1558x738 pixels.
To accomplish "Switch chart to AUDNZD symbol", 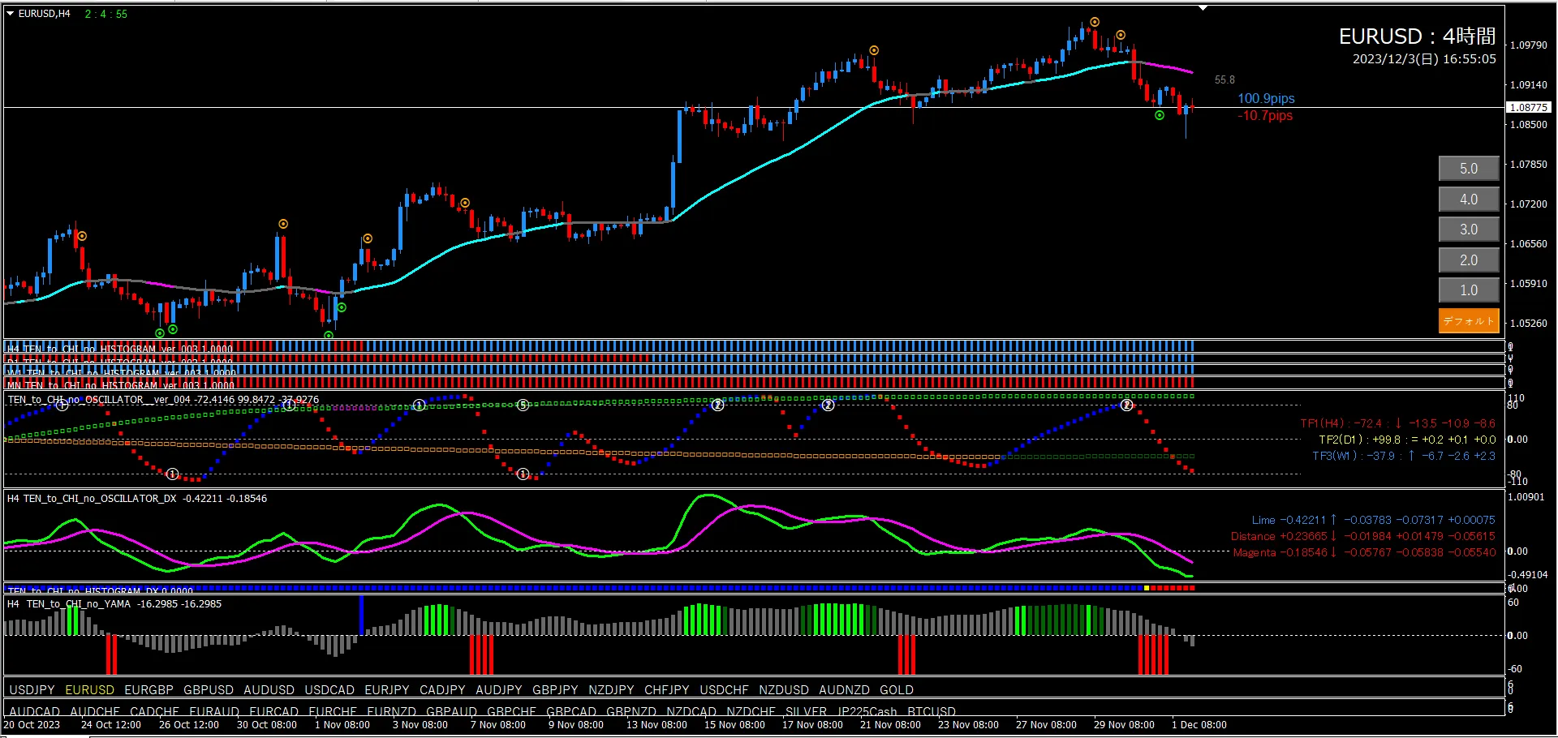I will coord(844,690).
